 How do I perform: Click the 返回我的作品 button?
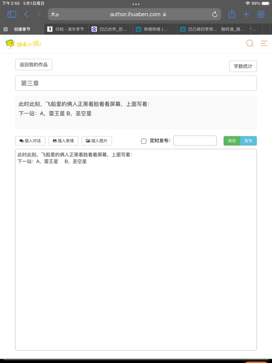pos(34,65)
